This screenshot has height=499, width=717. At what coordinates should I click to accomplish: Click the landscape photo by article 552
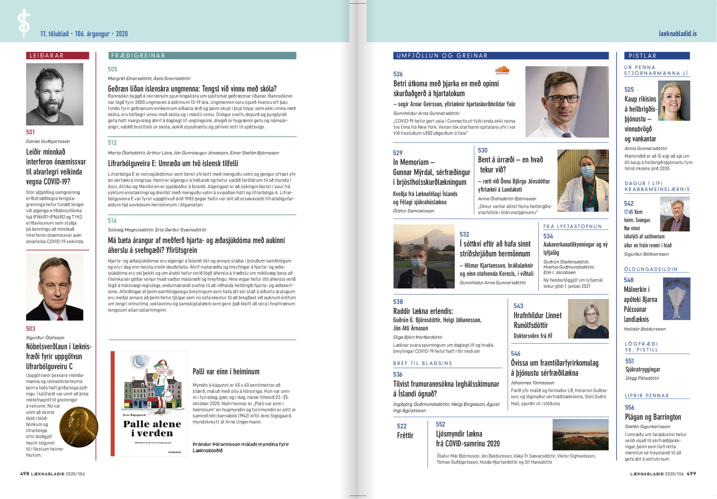click(x=580, y=435)
